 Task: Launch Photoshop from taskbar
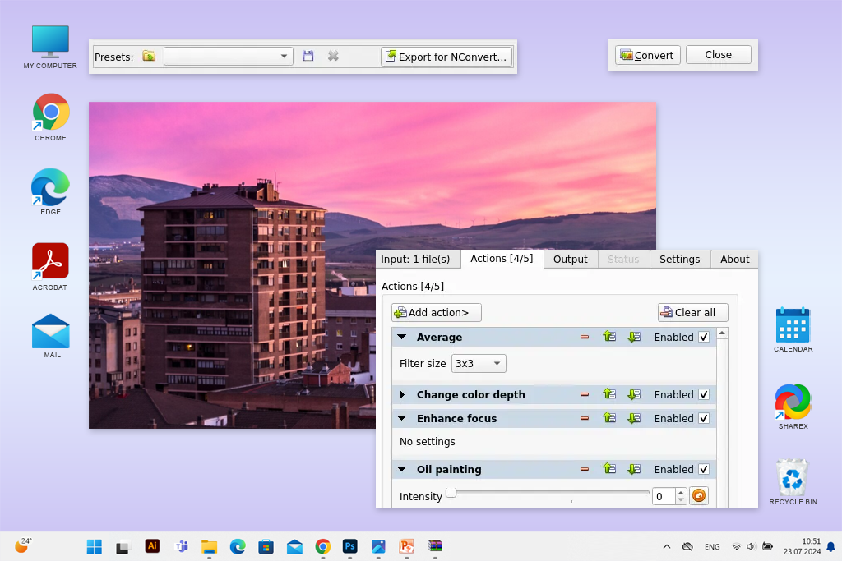click(x=350, y=546)
